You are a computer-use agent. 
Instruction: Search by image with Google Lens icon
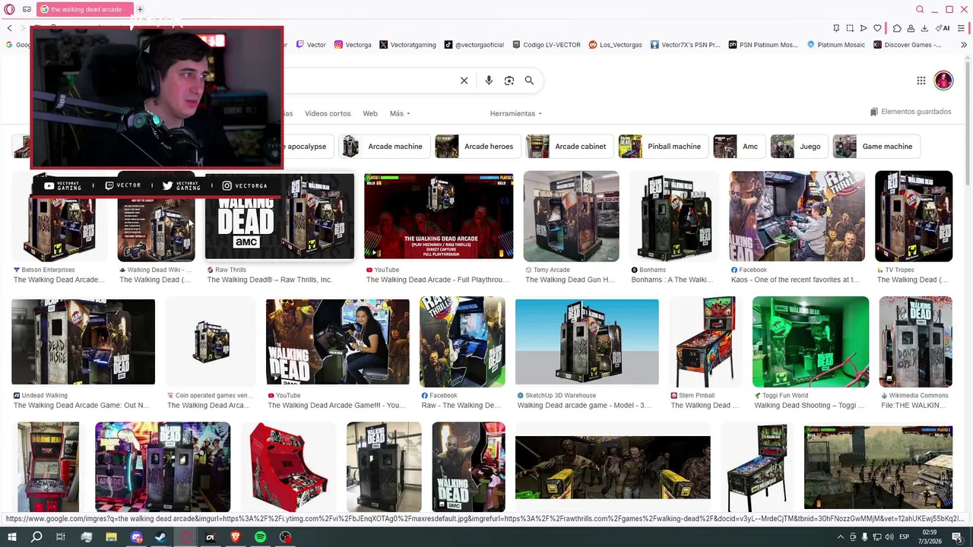(x=509, y=81)
